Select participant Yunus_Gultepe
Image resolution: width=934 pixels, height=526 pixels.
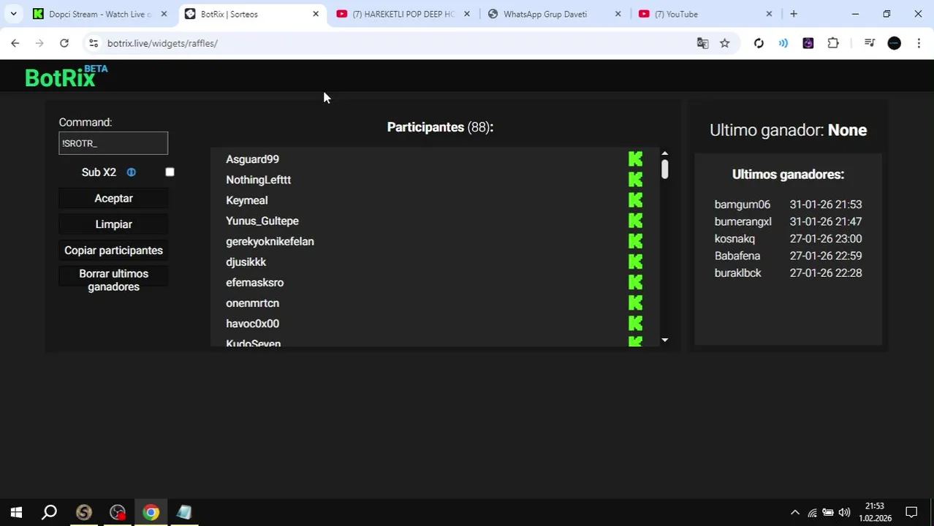[x=262, y=221]
